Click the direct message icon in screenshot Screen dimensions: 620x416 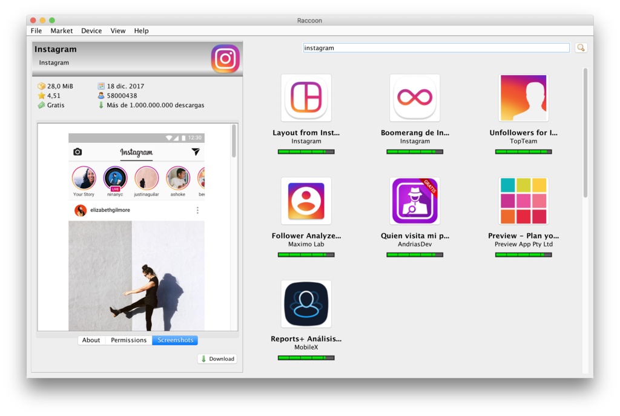(x=196, y=152)
